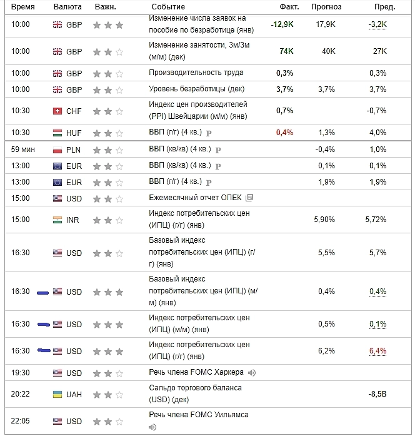Click the document icon beside OPEC monthly report
The height and width of the screenshot is (441, 415).
[249, 198]
